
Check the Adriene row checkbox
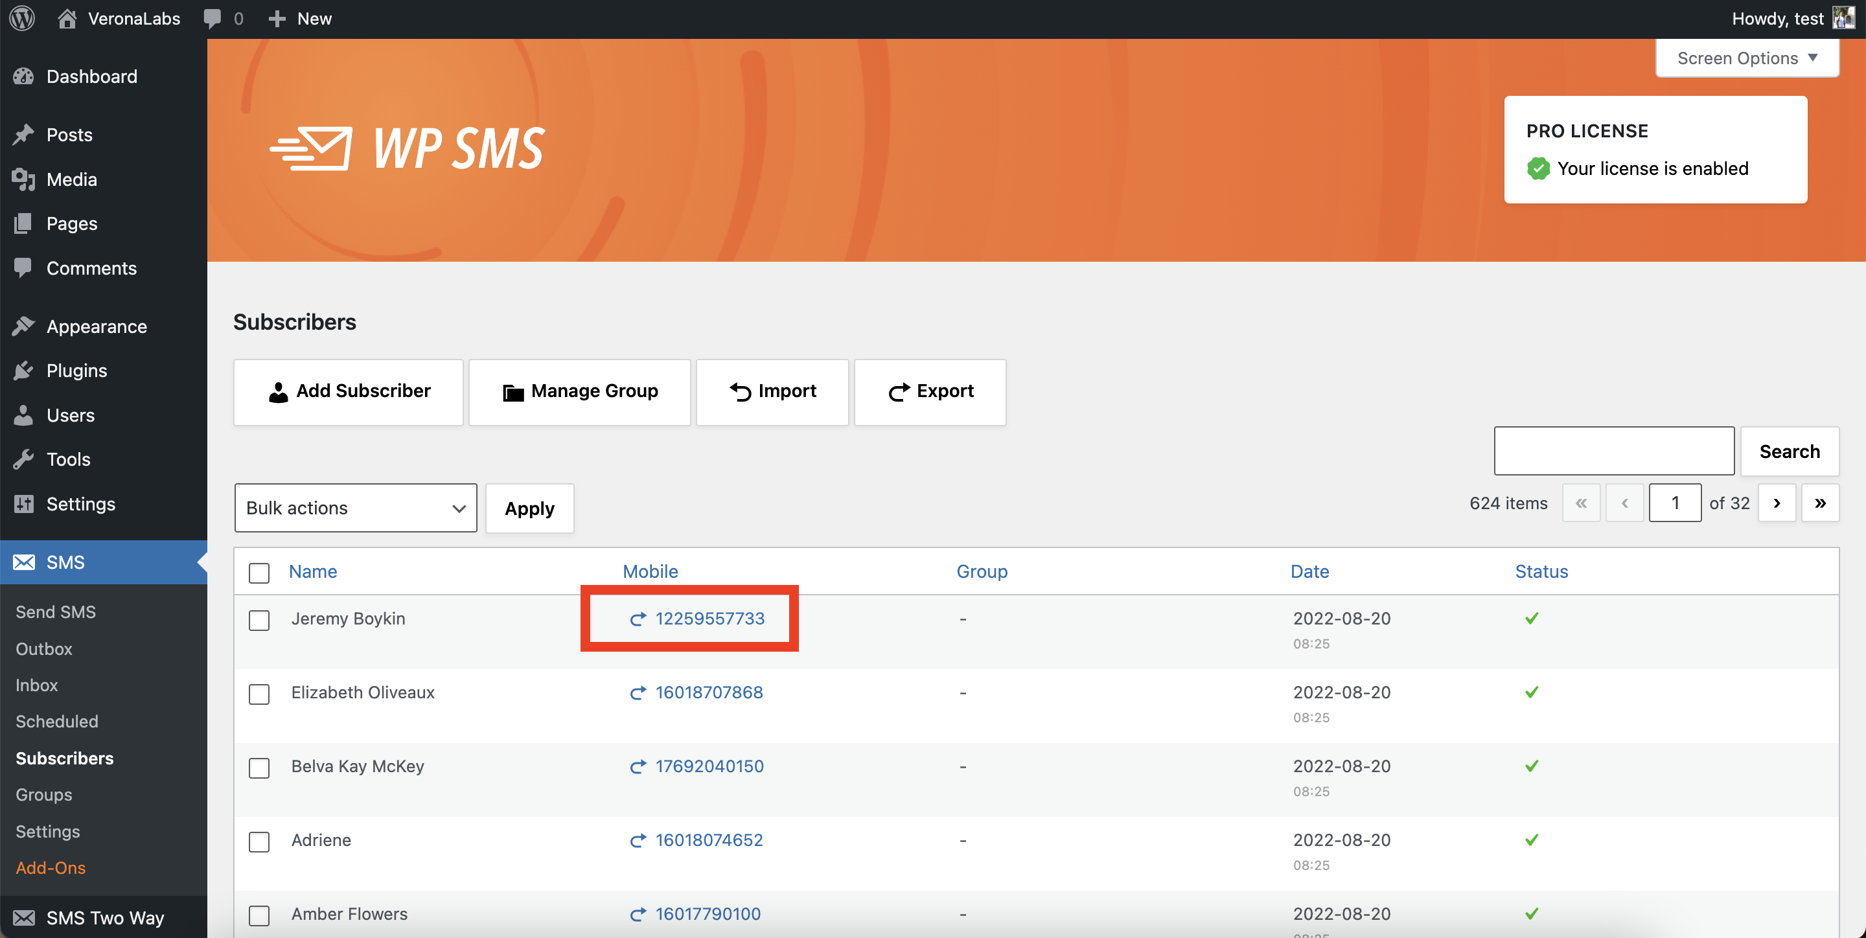[x=259, y=841]
